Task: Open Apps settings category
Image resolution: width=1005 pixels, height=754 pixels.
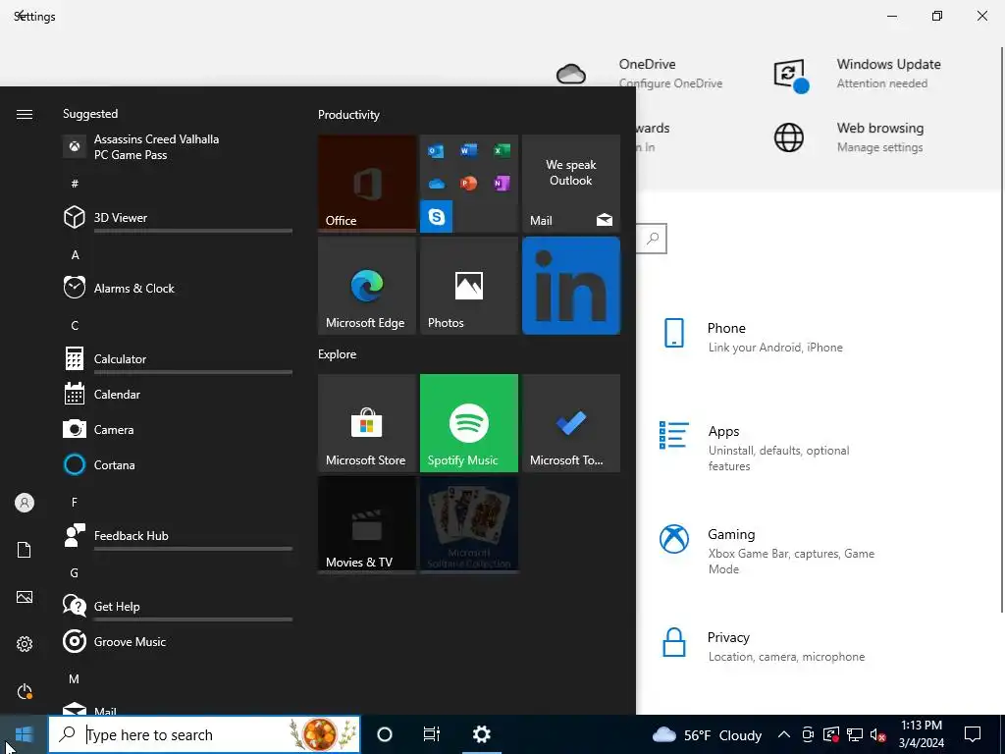Action: pos(754,448)
